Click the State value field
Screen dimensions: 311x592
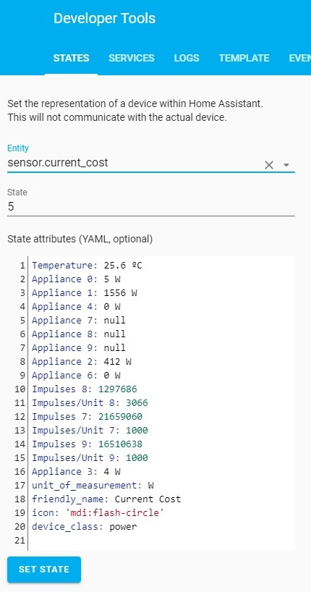point(151,207)
